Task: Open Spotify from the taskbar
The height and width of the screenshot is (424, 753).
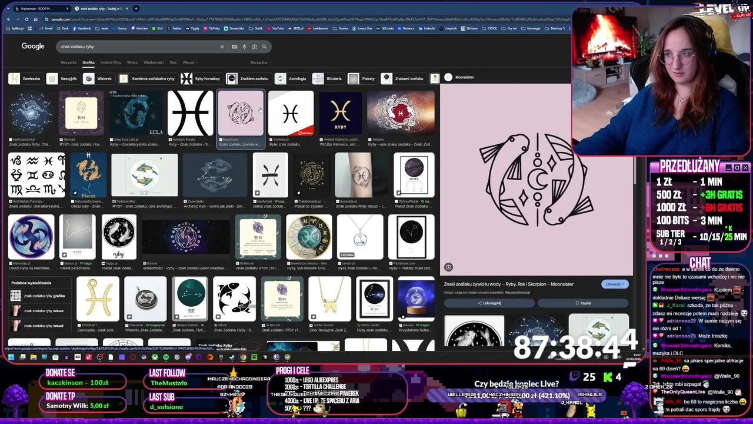Action: pos(166,357)
